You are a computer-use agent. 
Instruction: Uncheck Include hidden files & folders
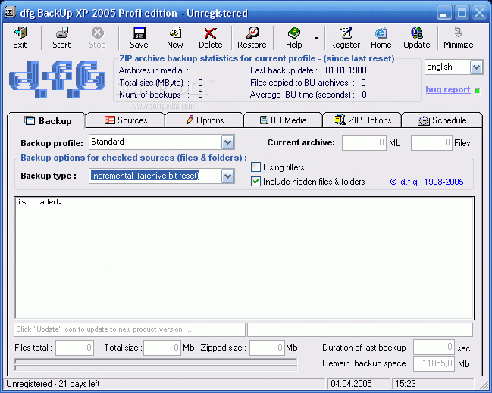pyautogui.click(x=255, y=182)
